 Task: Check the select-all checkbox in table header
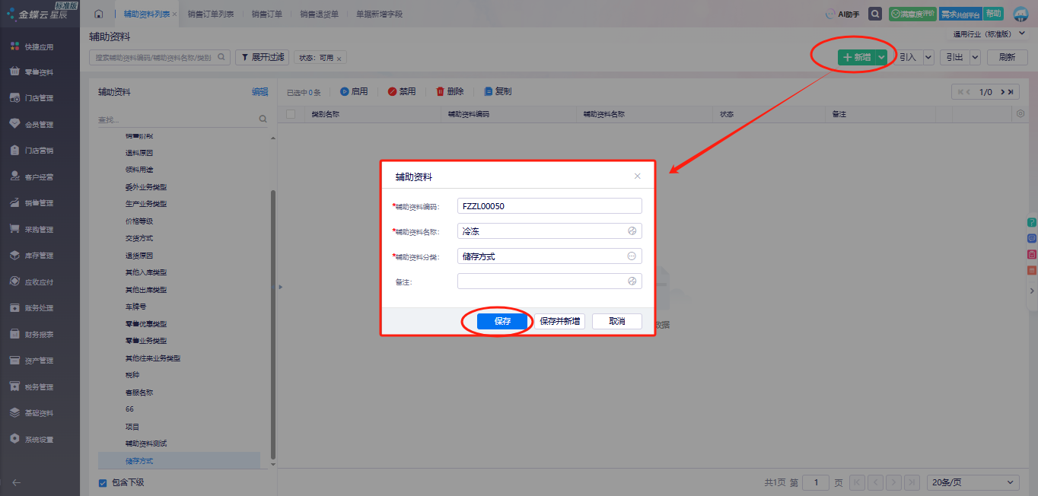point(291,114)
